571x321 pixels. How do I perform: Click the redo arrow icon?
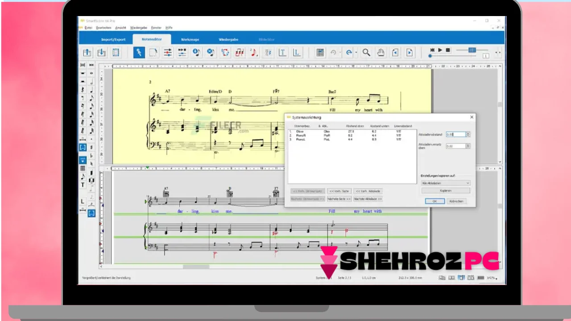[x=348, y=53]
